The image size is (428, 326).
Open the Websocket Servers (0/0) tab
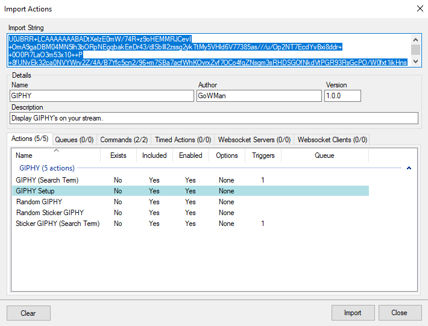point(254,140)
